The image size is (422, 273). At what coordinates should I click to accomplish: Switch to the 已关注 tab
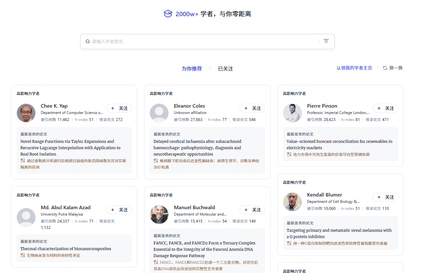(x=225, y=69)
